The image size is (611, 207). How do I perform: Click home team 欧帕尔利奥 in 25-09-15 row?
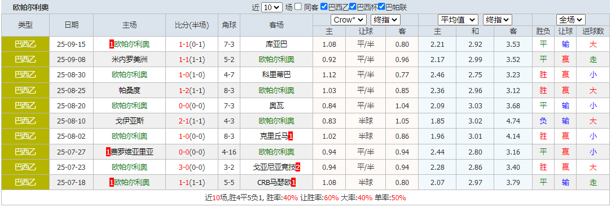click(x=132, y=45)
